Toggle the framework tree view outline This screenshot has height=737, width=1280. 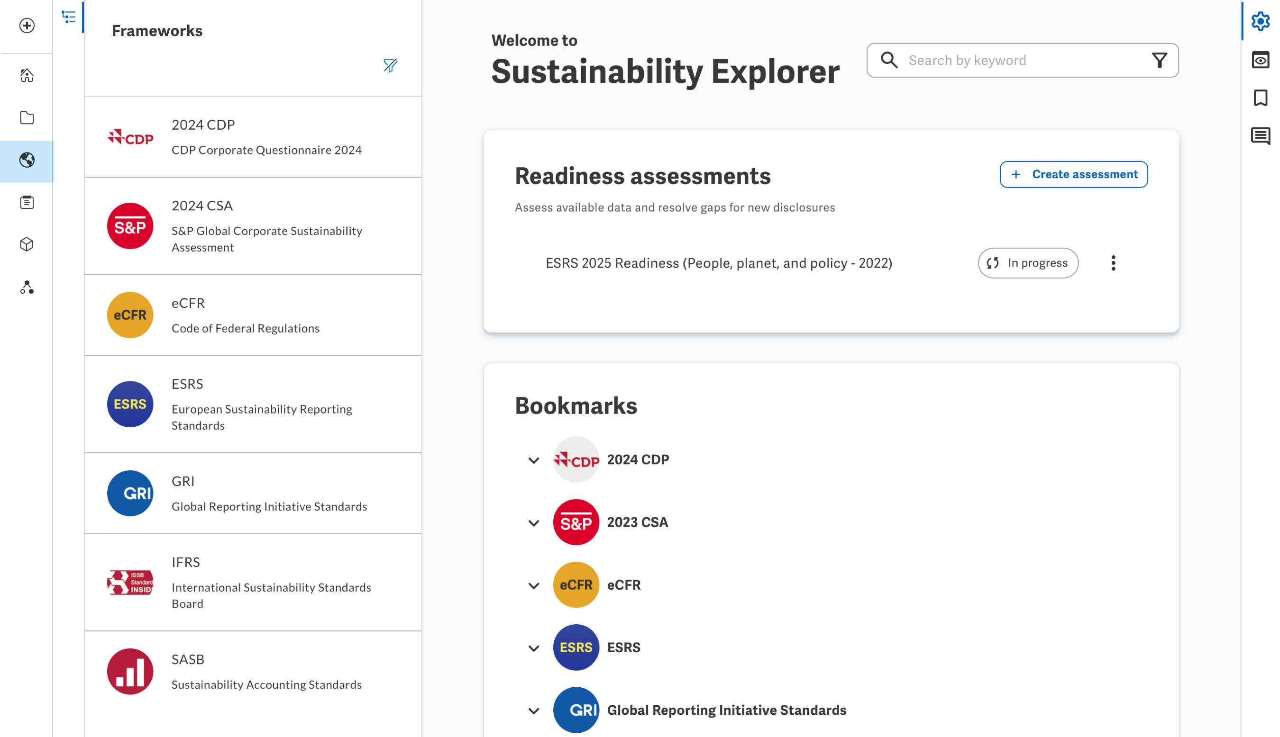[x=69, y=17]
